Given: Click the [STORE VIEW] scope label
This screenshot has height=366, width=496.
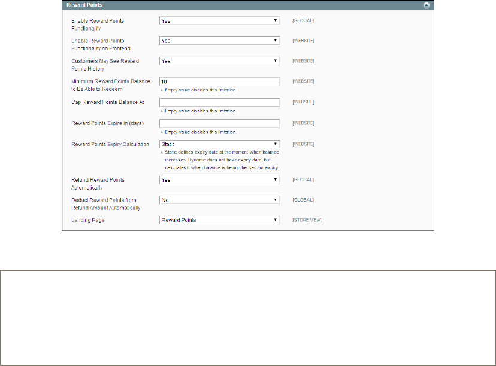Looking at the screenshot, I should point(307,220).
